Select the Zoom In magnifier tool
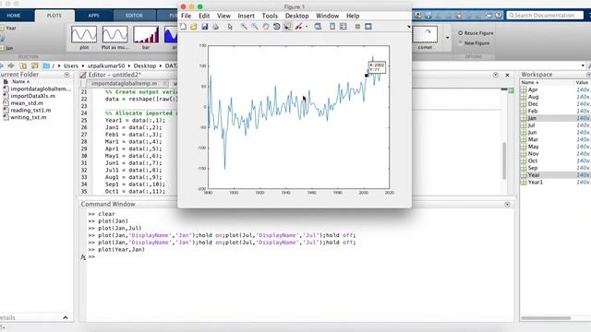The image size is (591, 332). 244,27
